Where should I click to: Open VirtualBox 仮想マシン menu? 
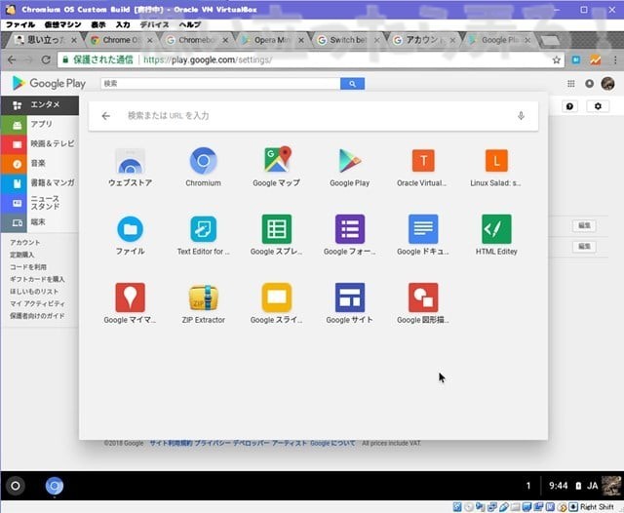click(x=62, y=24)
